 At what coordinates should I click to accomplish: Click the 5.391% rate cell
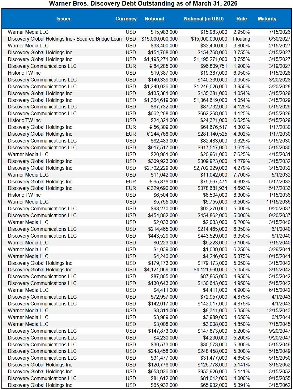coord(242,385)
